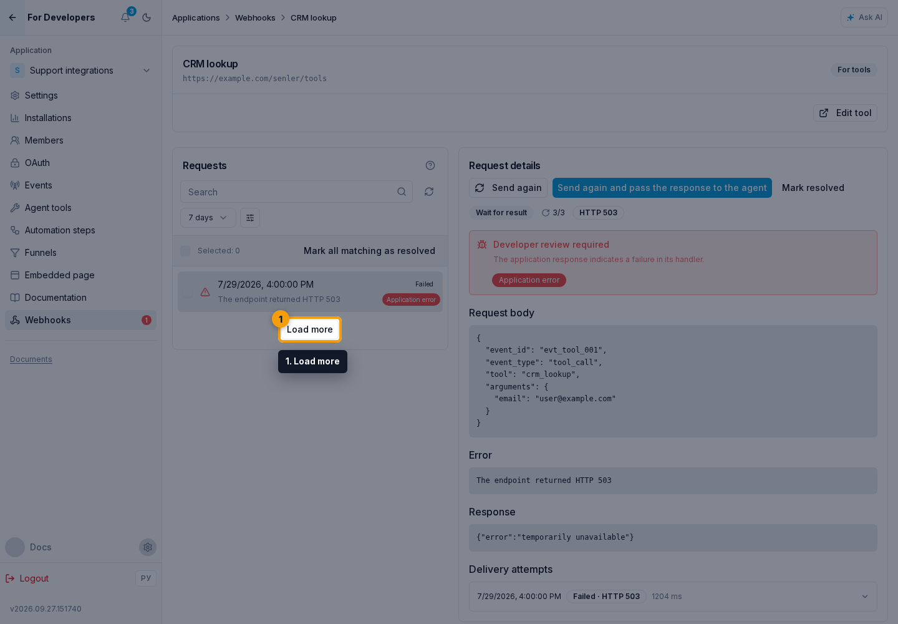The image size is (898, 624).
Task: Expand the 7/29/2026 delivery attempt
Action: click(x=673, y=597)
